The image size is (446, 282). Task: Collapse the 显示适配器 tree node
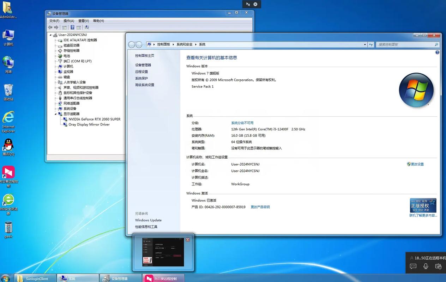55,114
